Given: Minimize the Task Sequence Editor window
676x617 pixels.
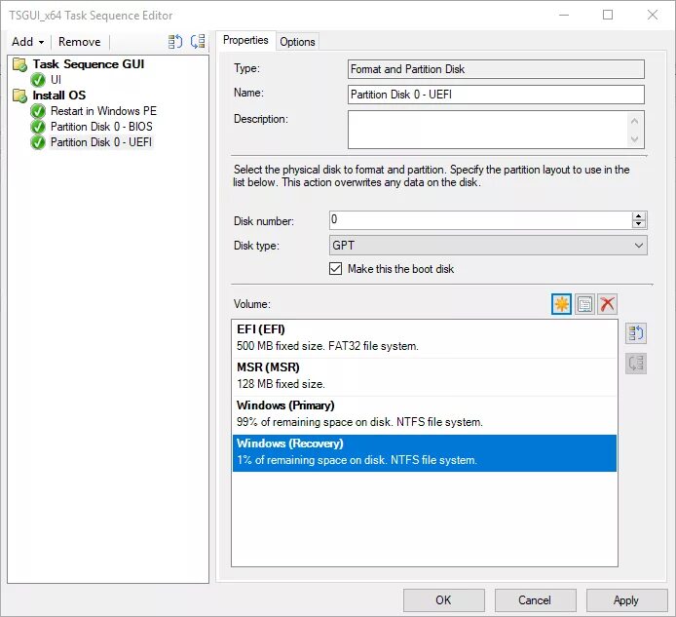Looking at the screenshot, I should pos(564,15).
